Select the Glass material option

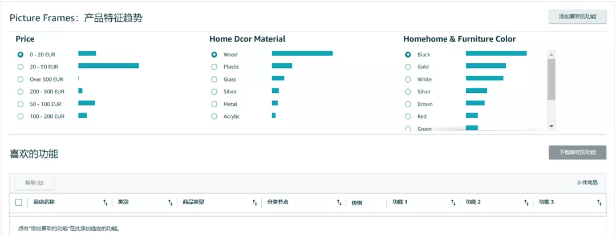coord(214,79)
